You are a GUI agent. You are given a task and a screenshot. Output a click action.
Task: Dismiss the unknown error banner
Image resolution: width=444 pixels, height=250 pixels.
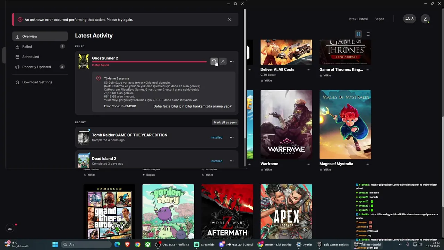coord(229,19)
